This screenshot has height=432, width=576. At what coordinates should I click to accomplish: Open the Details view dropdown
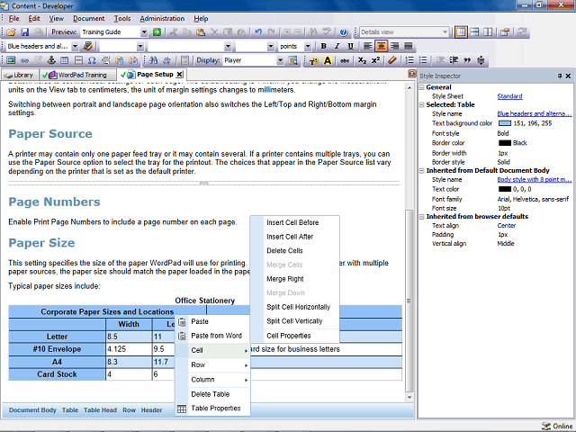(445, 32)
